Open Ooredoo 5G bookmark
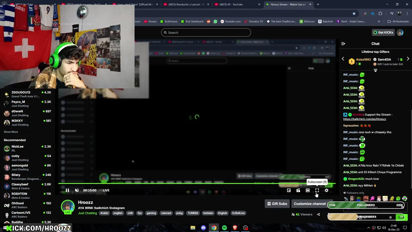Image resolution: width=412 pixels, height=232 pixels. tap(253, 22)
